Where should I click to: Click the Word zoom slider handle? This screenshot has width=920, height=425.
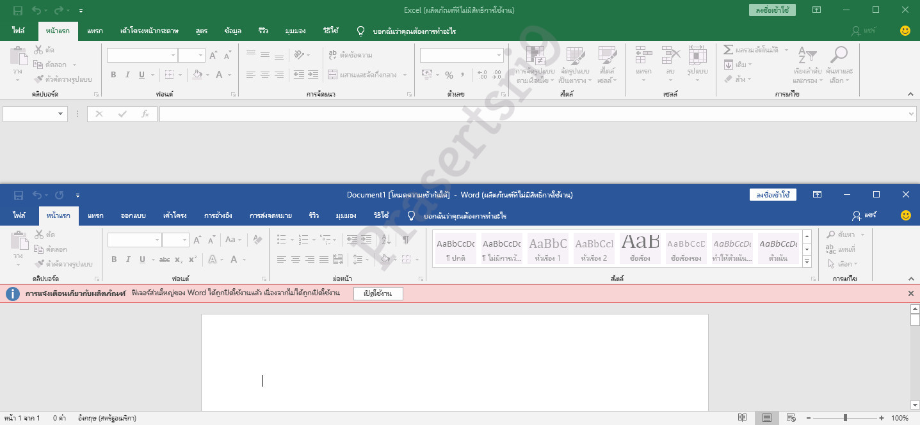pyautogui.click(x=845, y=418)
